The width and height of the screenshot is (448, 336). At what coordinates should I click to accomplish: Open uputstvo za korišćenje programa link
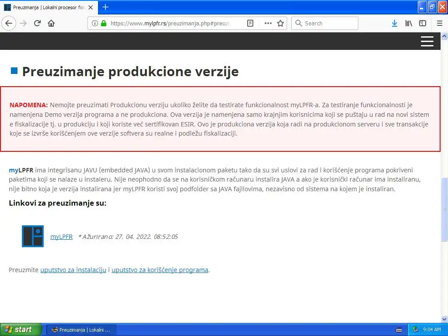click(160, 269)
